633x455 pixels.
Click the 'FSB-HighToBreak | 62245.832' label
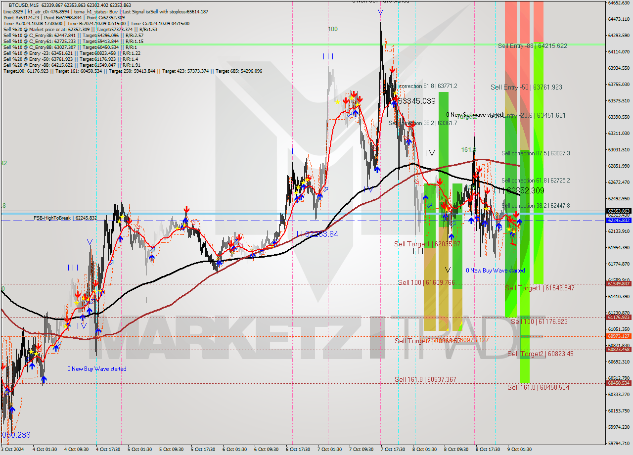pos(65,218)
